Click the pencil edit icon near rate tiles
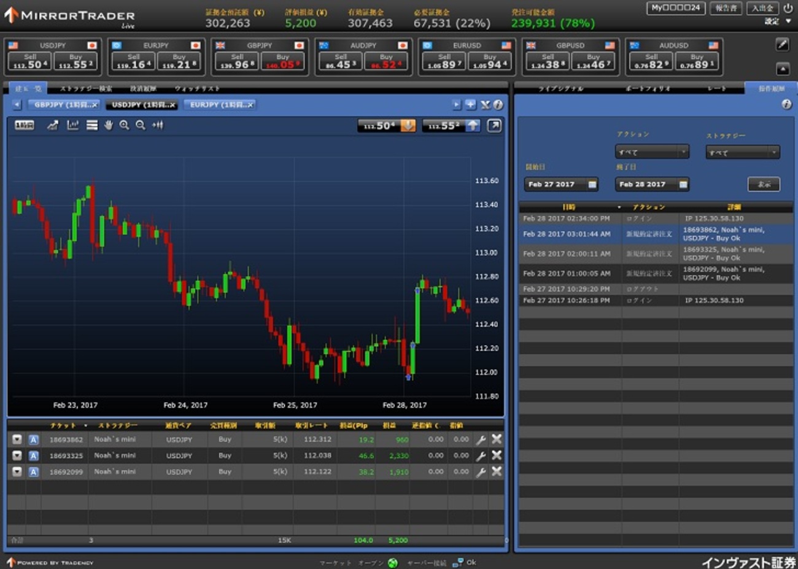Image resolution: width=798 pixels, height=569 pixels. [x=782, y=44]
